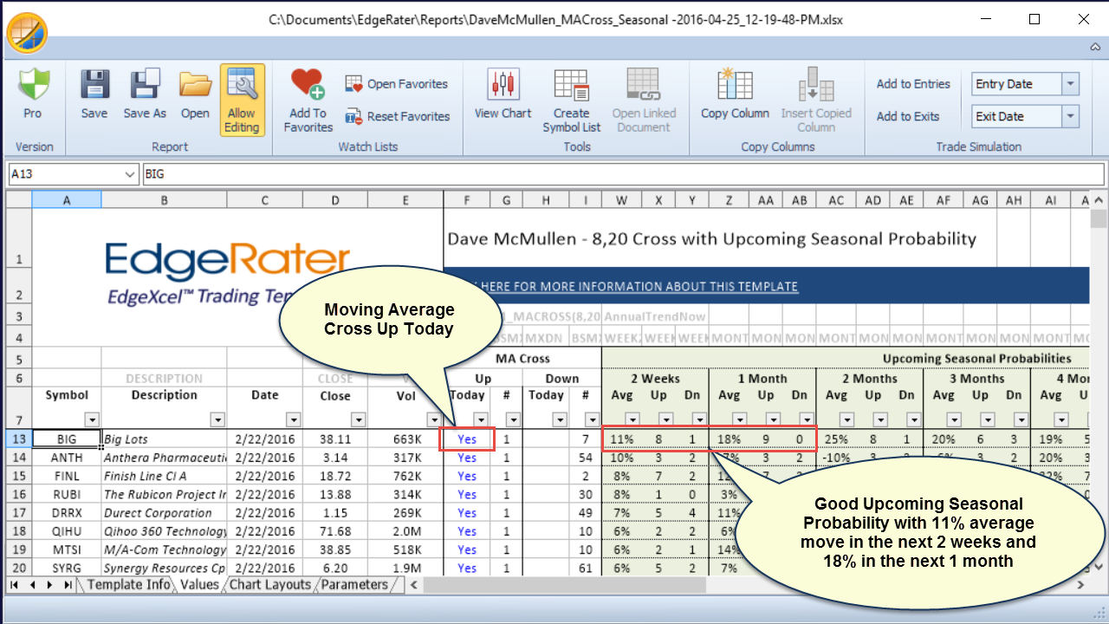Click the vertical scrollbar down arrow
This screenshot has width=1109, height=624.
1099,568
